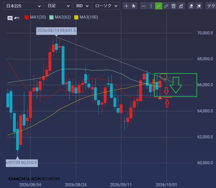The width and height of the screenshot is (216, 188).
Task: Click the MA3(100) legend label
Action: [x=89, y=17]
